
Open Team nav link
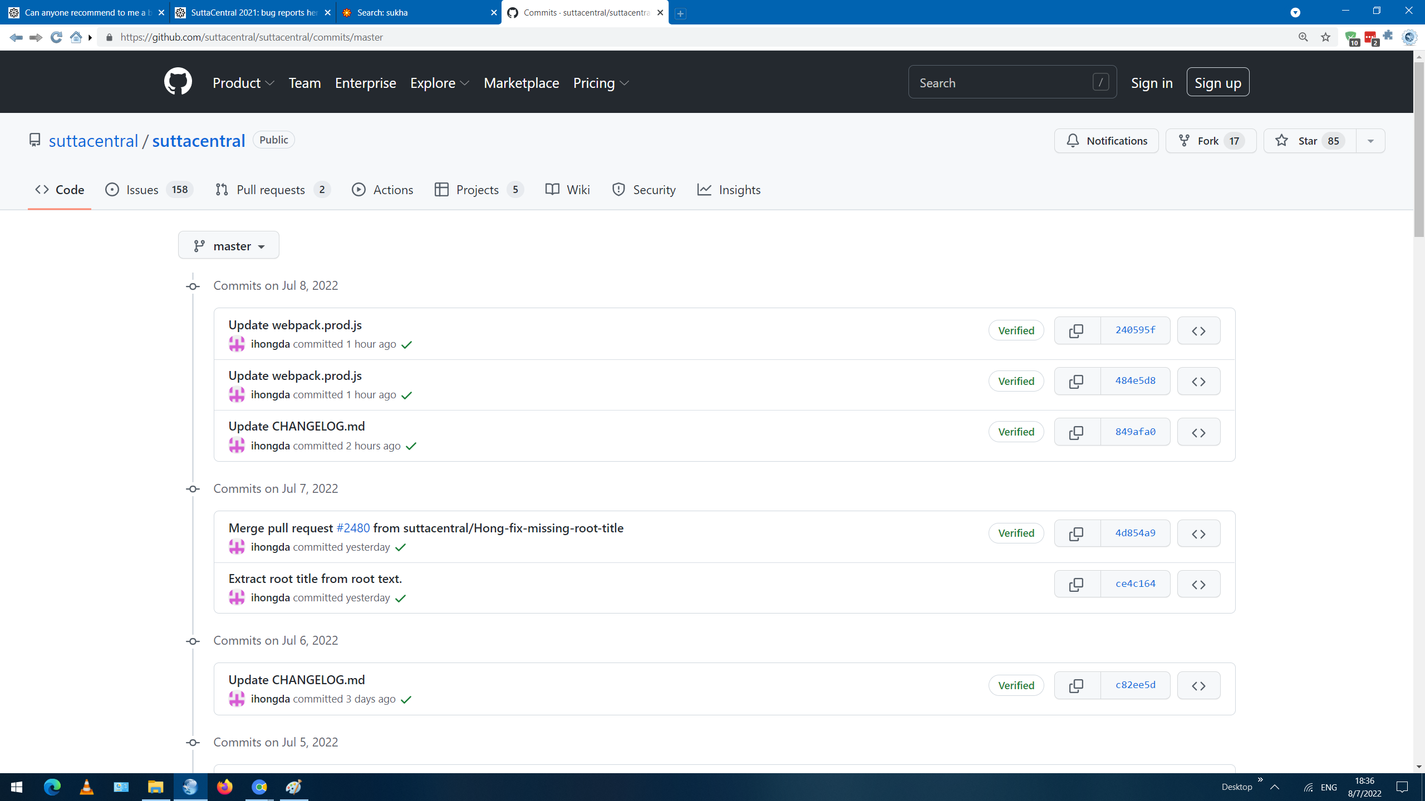pos(304,83)
